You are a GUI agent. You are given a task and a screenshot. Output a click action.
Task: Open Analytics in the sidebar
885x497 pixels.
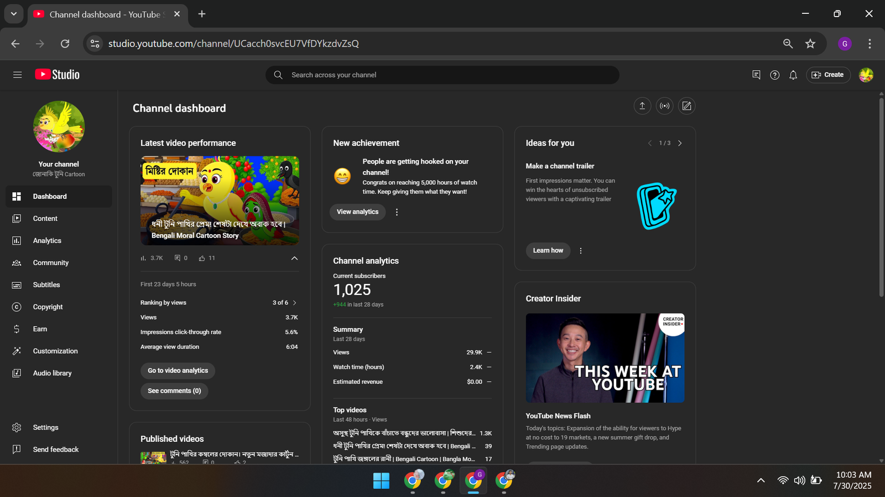point(59,241)
